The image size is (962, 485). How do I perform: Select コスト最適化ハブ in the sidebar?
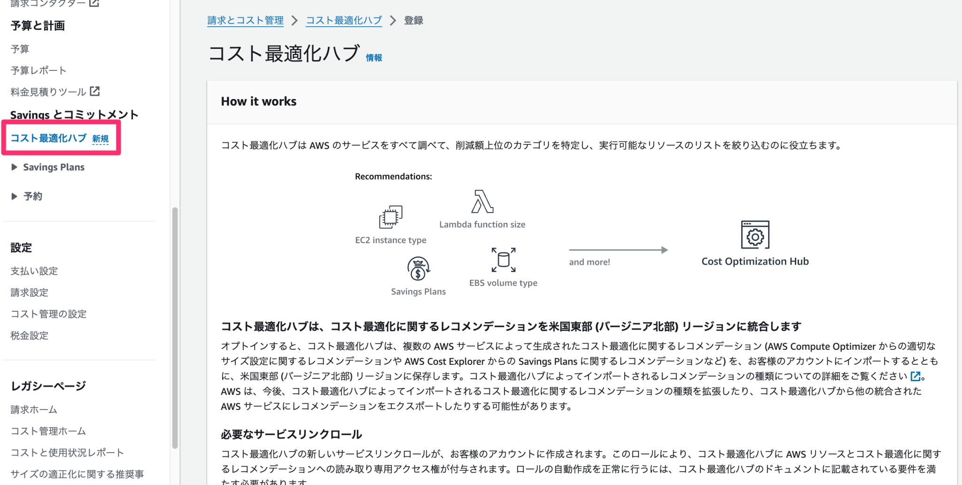pos(48,138)
